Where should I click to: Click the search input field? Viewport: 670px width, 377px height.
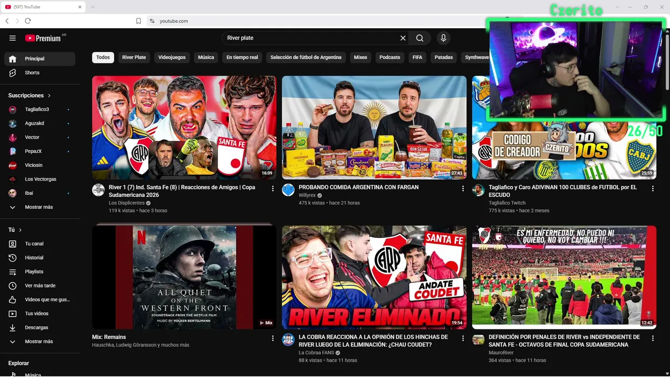(x=311, y=38)
